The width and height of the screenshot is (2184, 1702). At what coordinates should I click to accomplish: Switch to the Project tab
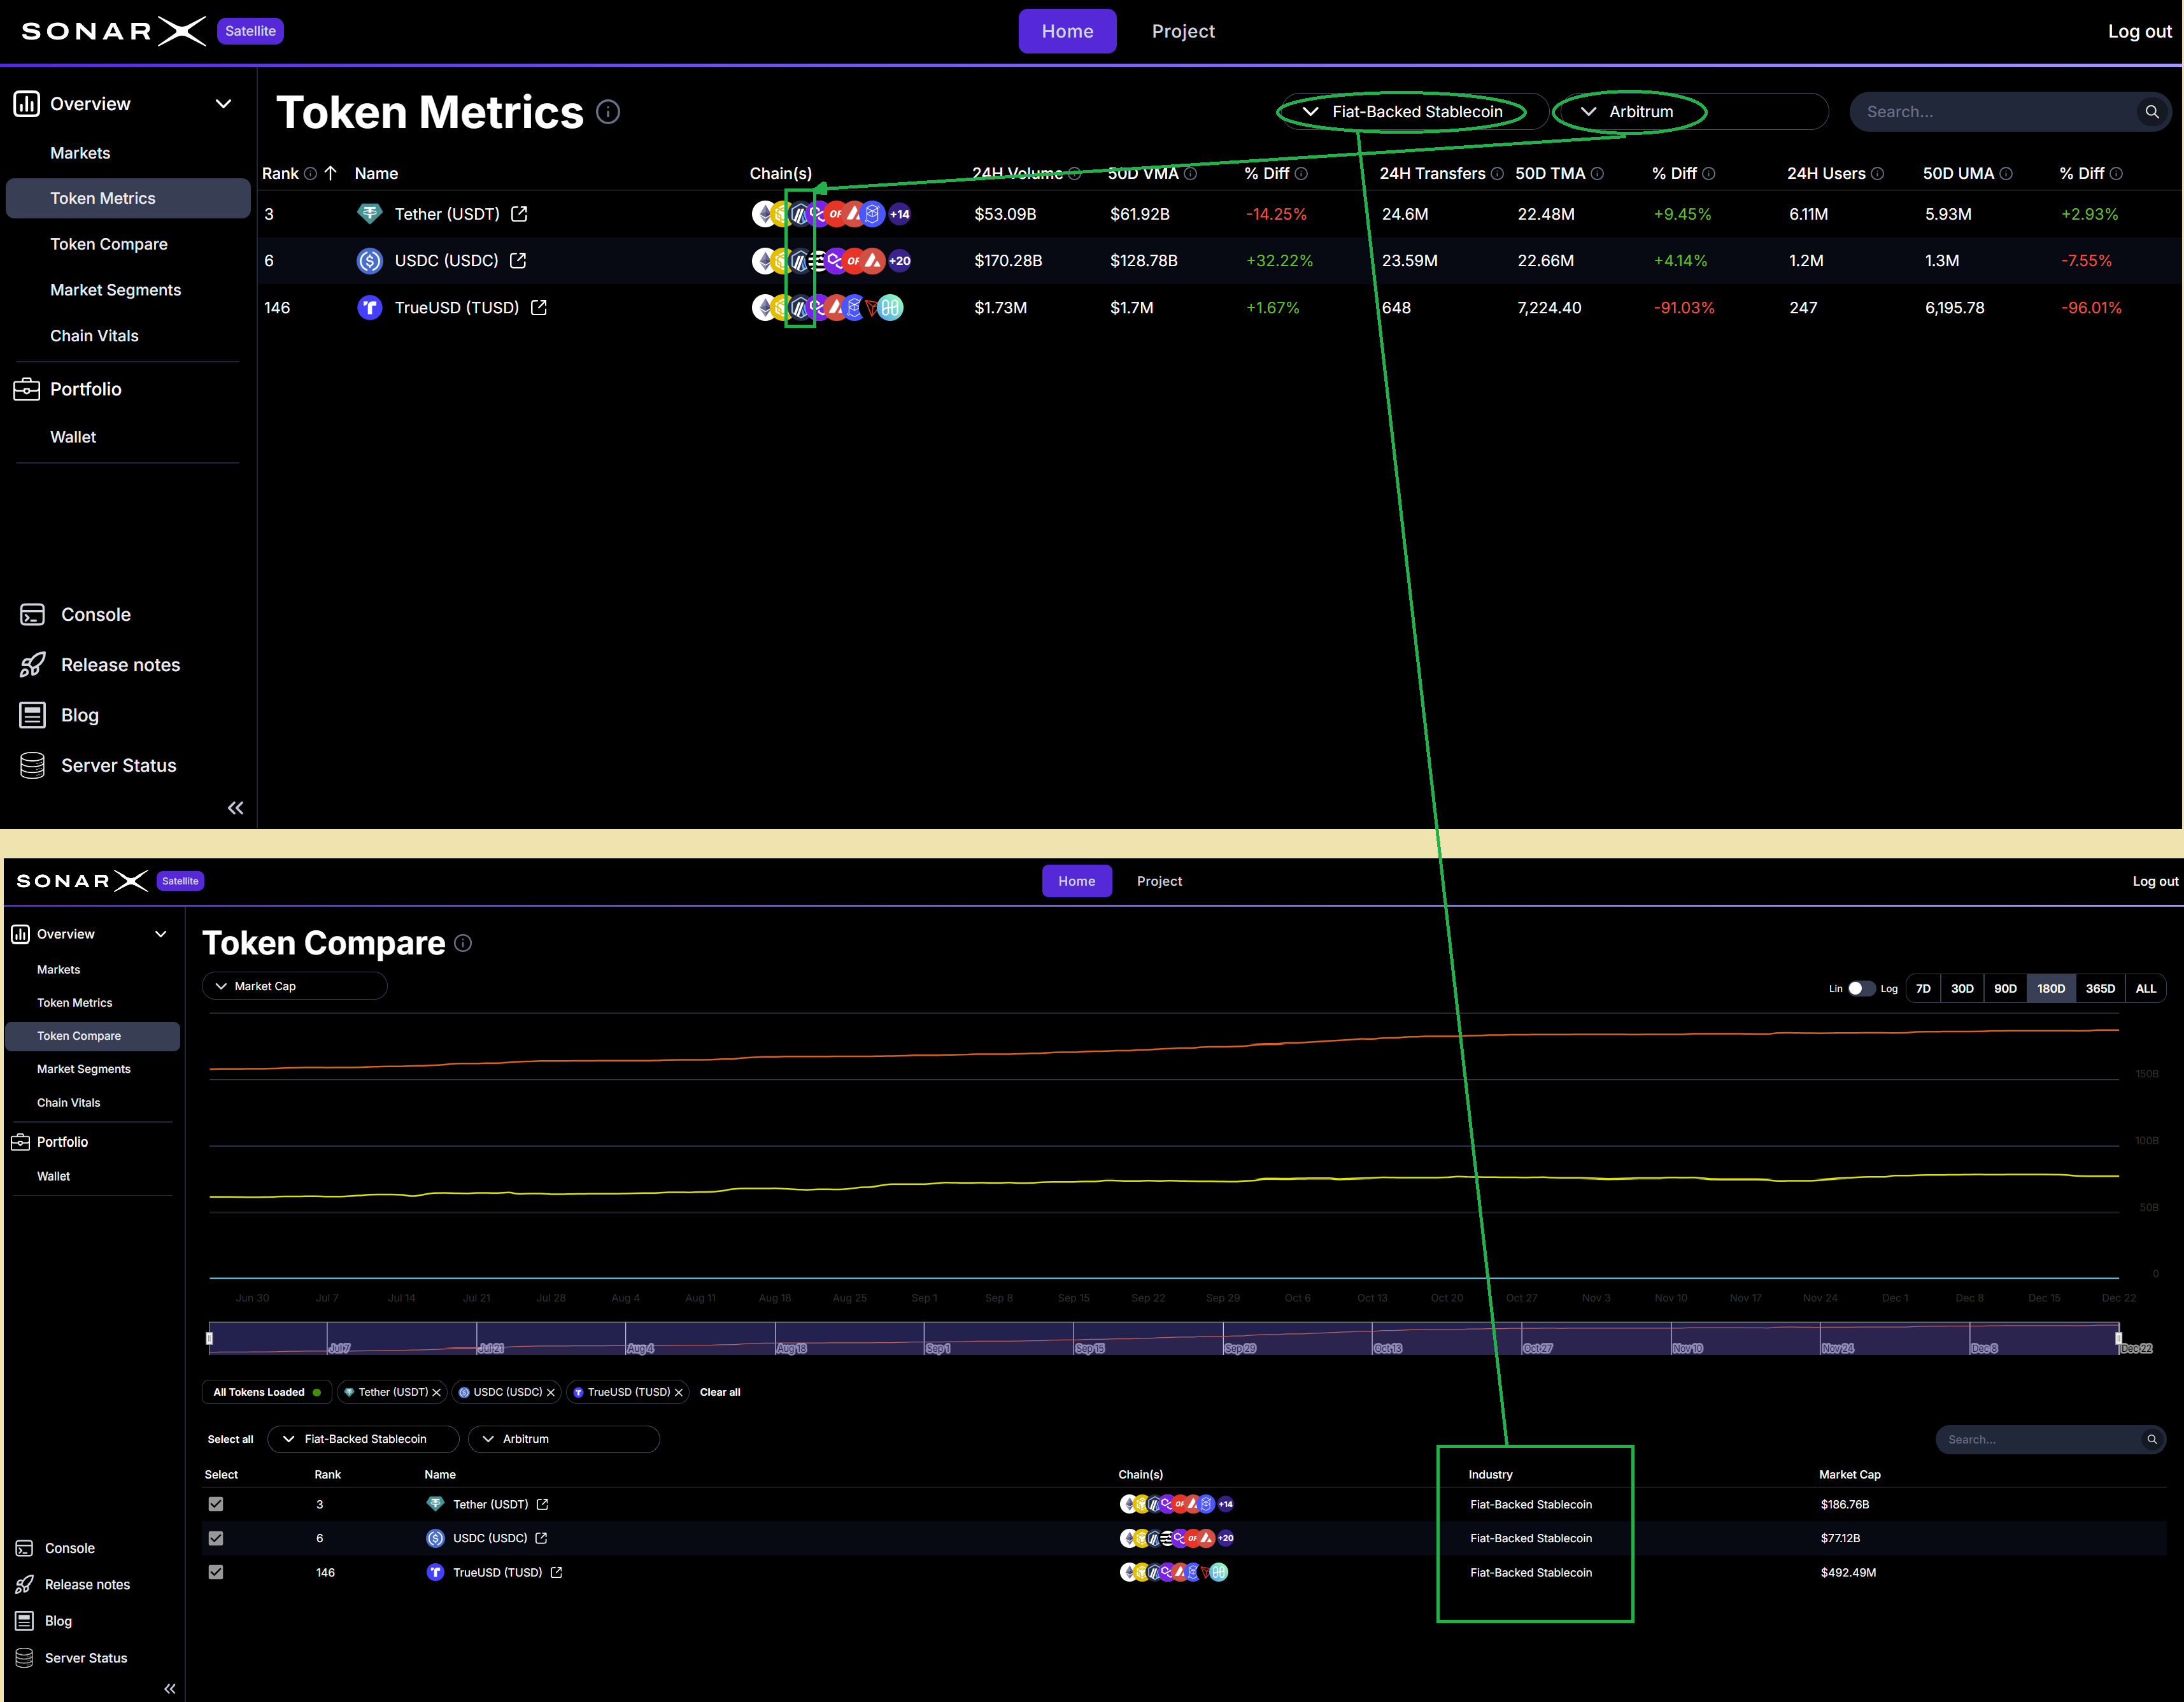1183,31
